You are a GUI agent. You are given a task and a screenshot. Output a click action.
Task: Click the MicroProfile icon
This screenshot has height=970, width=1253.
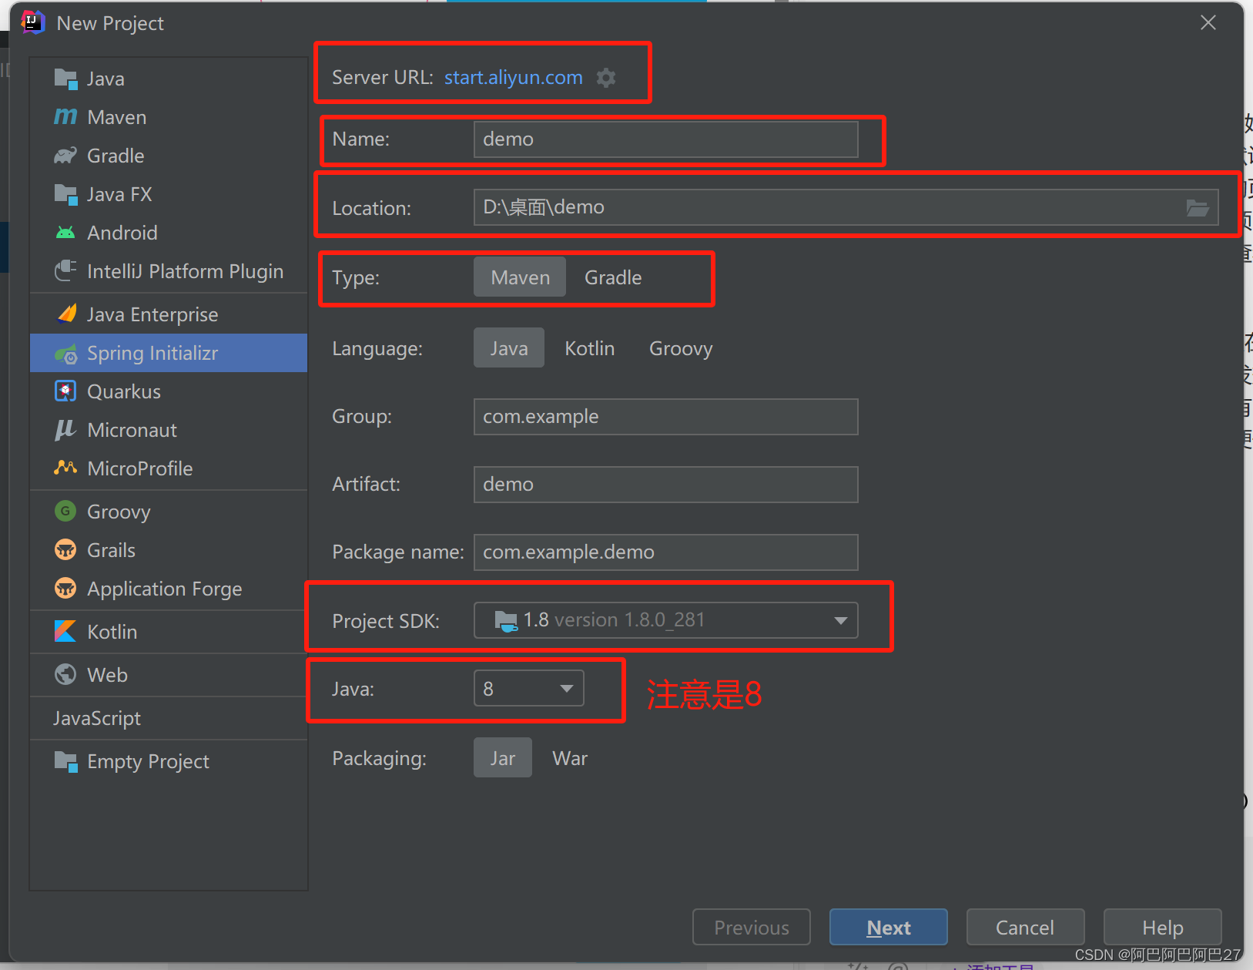click(x=65, y=468)
